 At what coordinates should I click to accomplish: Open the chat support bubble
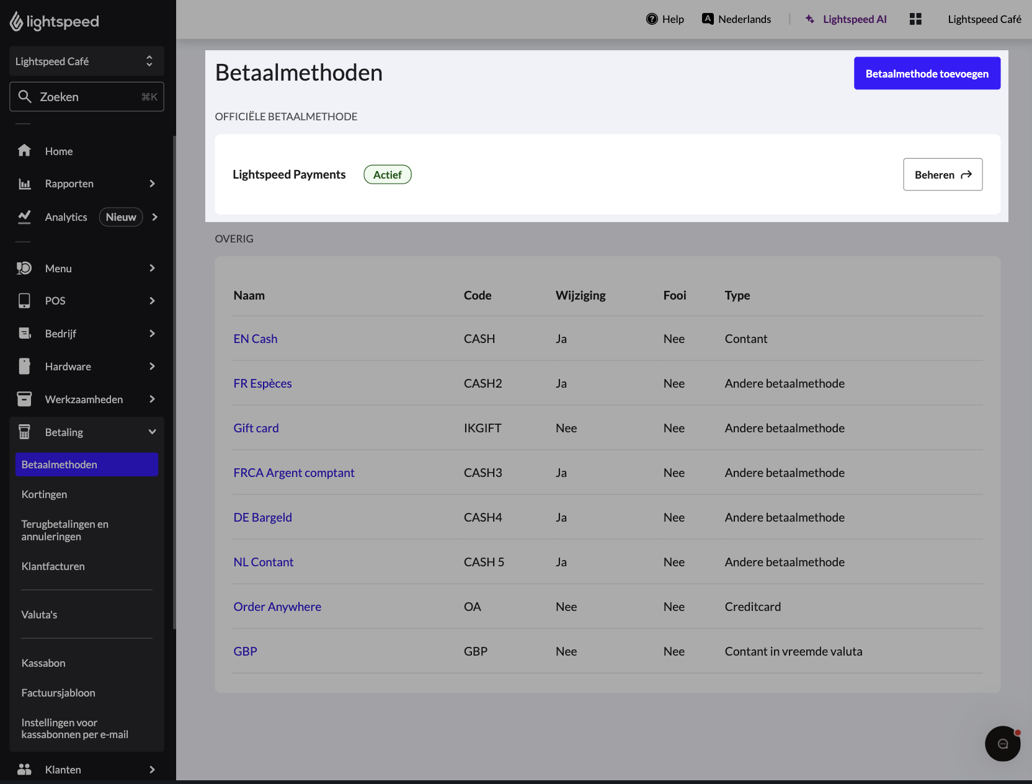tap(1002, 744)
